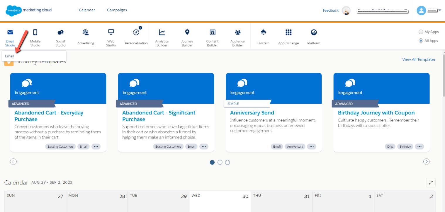Go to next journey templates

[427, 161]
